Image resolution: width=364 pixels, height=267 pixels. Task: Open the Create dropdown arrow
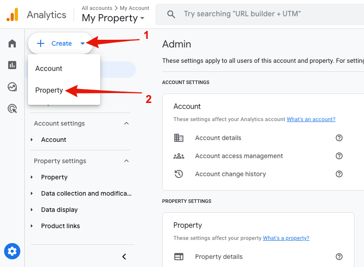click(83, 43)
